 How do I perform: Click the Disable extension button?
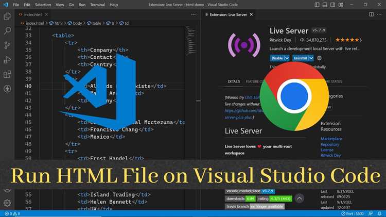(277, 58)
